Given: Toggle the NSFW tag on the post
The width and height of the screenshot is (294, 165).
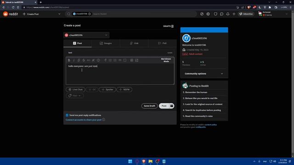Looking at the screenshot, I should tap(124, 90).
